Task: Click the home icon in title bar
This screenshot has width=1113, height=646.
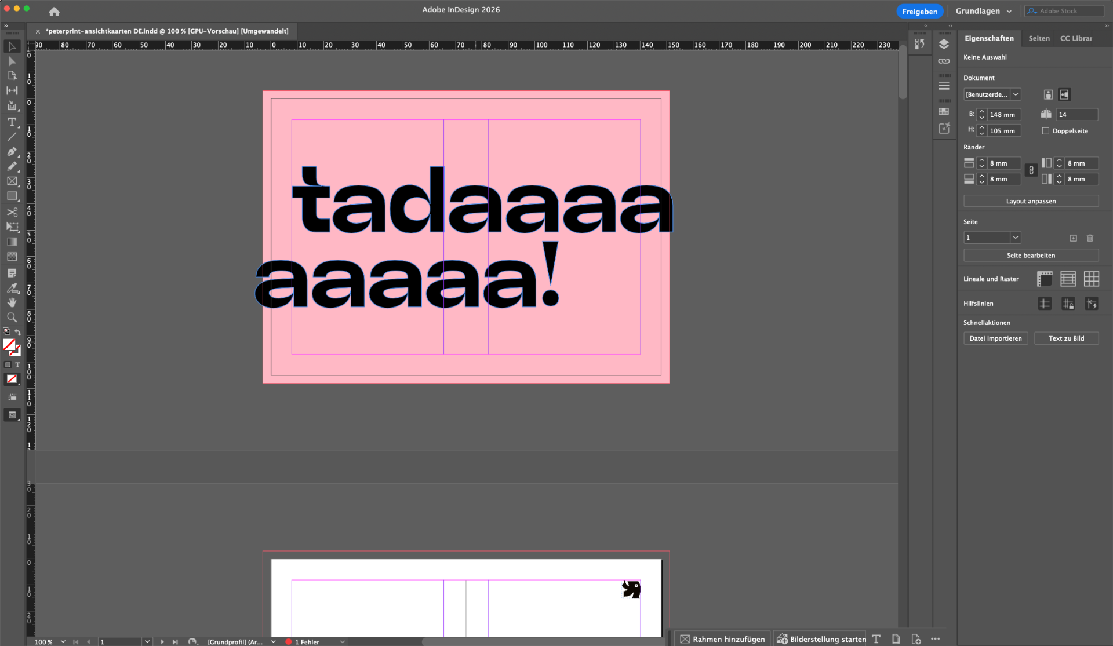Action: point(54,12)
